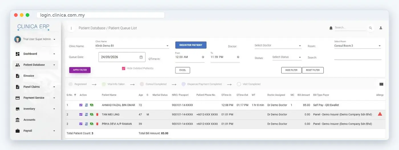Open the Select Status dropdown

pos(287,57)
